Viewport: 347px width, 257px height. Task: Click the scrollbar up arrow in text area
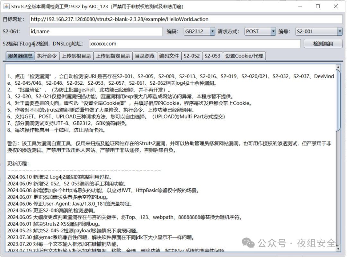[338, 67]
